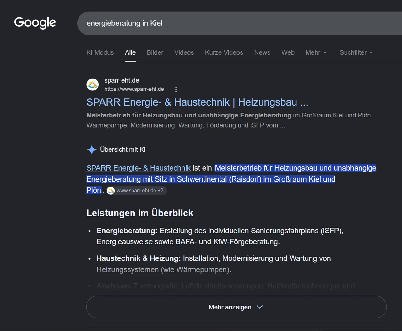Viewport: 402px width, 331px height.
Task: Click the https://www.sparr-eht.de URL
Action: [134, 89]
